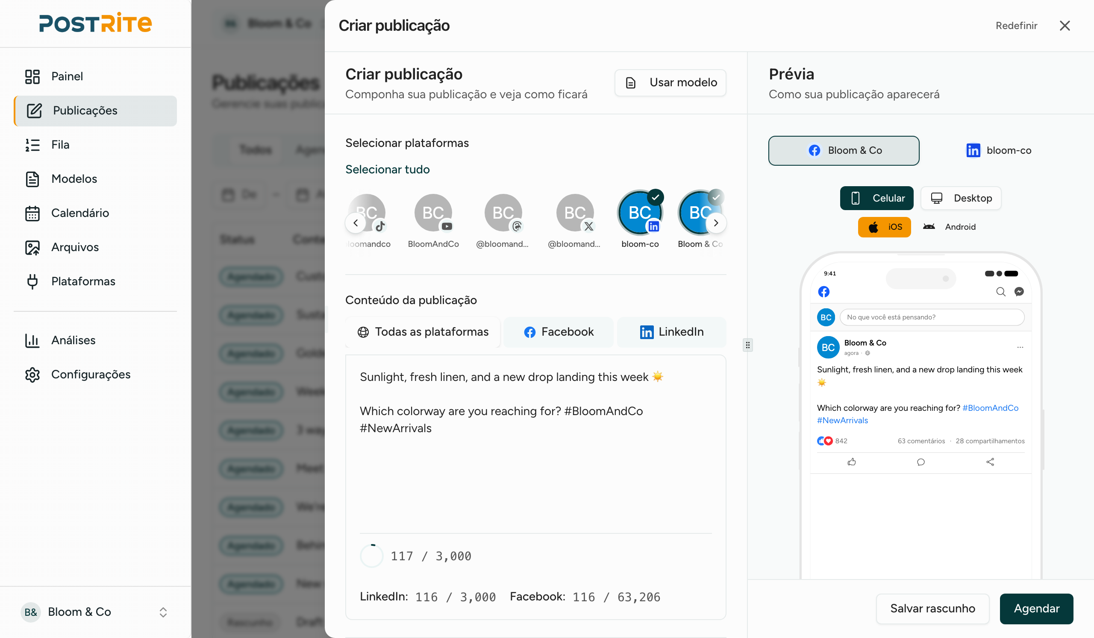This screenshot has height=638, width=1094.
Task: Click the character count progress ring
Action: (x=372, y=556)
